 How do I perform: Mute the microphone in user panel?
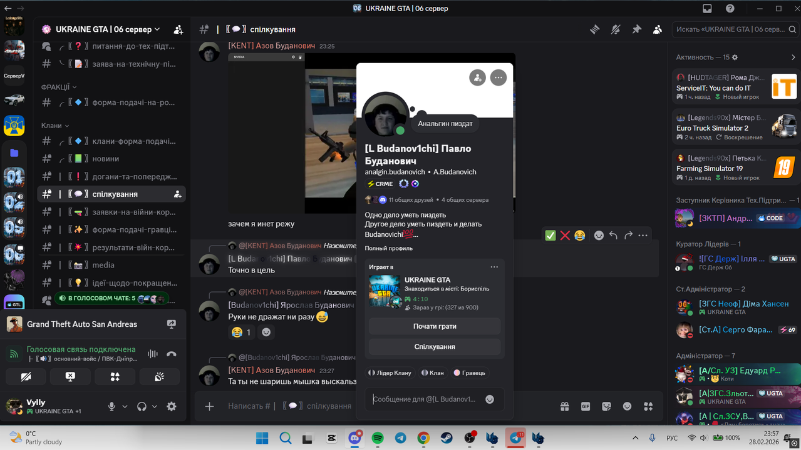[x=111, y=406]
